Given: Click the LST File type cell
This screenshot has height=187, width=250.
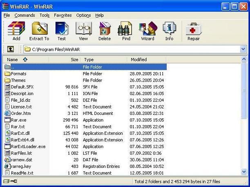Looking at the screenshot, I should point(90,153).
